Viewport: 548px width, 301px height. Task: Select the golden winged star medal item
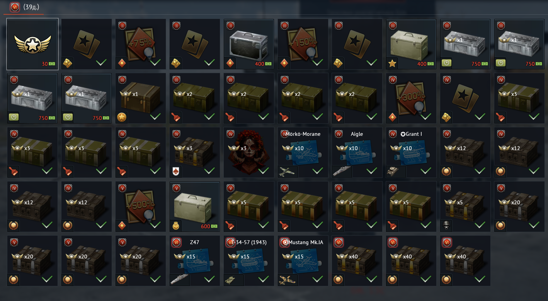tap(32, 44)
